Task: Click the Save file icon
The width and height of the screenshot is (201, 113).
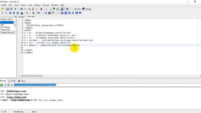Action: coord(8,9)
